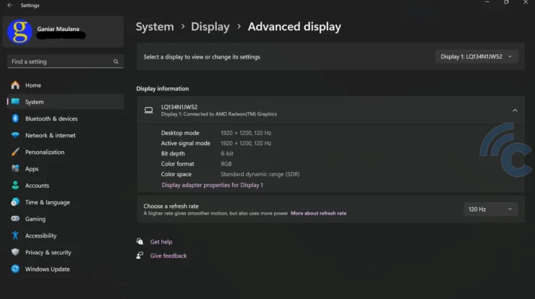535x299 pixels.
Task: Open Personalization settings
Action: 65,152
